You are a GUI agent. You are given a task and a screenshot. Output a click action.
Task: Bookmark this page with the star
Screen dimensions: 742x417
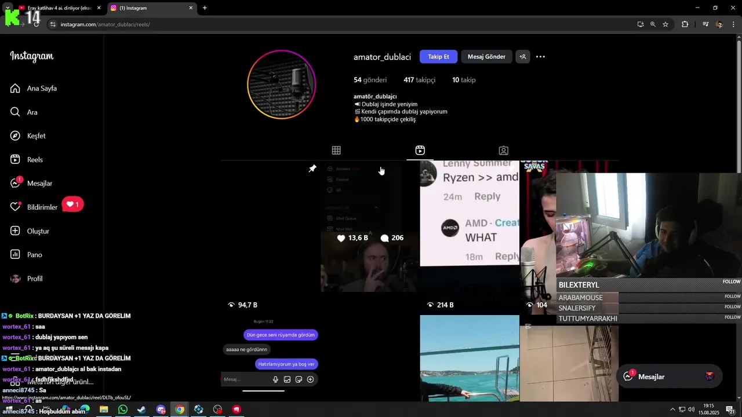click(665, 24)
